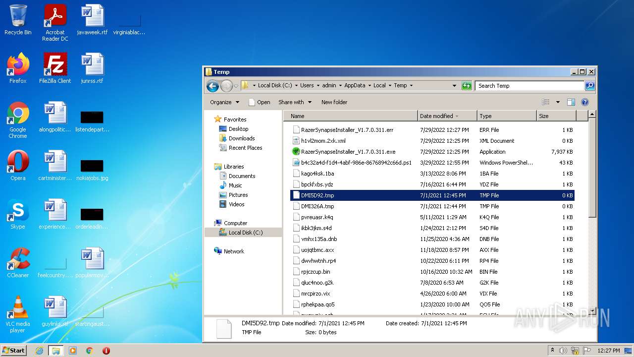Go back with Explorer back arrow
The image size is (634, 357).
pyautogui.click(x=213, y=86)
